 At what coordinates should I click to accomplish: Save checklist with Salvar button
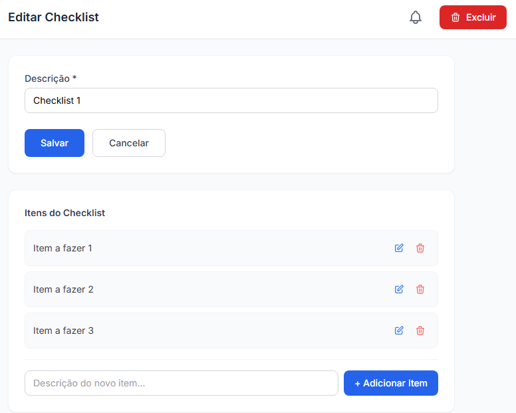tap(55, 143)
